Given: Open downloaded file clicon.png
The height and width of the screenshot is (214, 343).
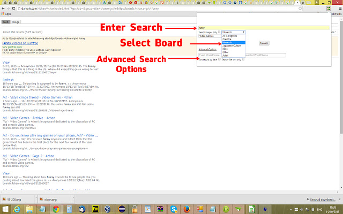Looking at the screenshot, I should [55, 200].
